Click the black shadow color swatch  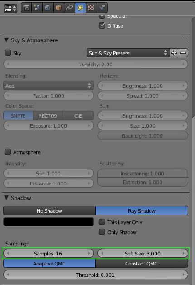pos(49,222)
